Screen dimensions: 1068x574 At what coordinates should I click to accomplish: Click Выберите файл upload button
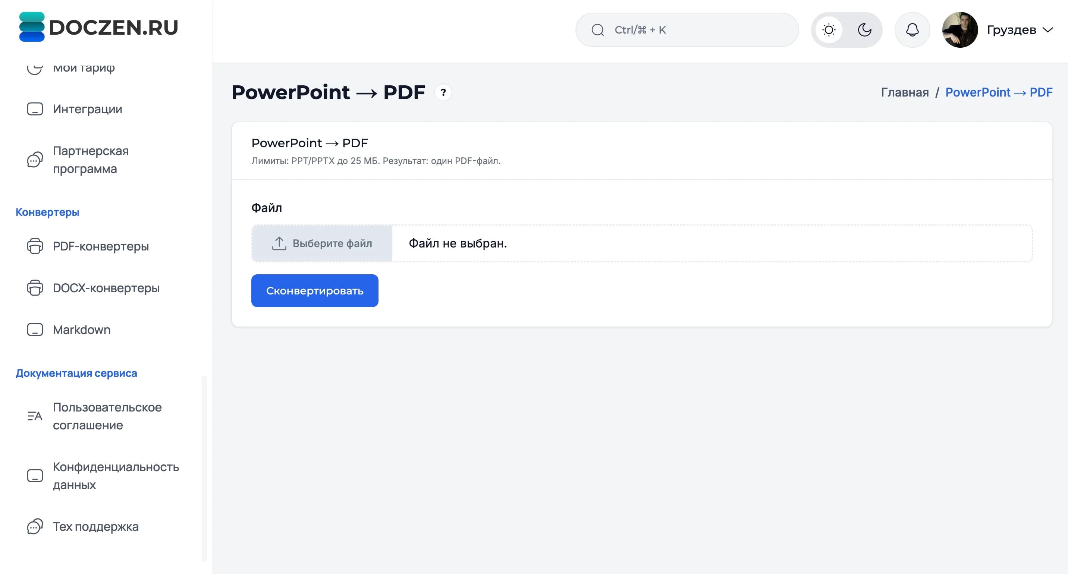pyautogui.click(x=322, y=243)
